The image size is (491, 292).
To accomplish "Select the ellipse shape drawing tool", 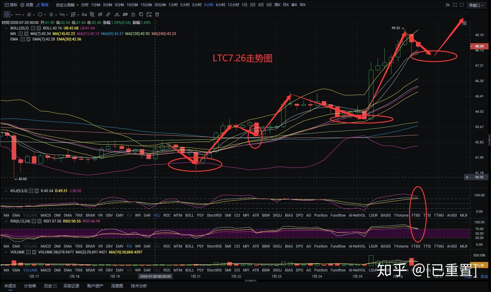I will 40,14.
